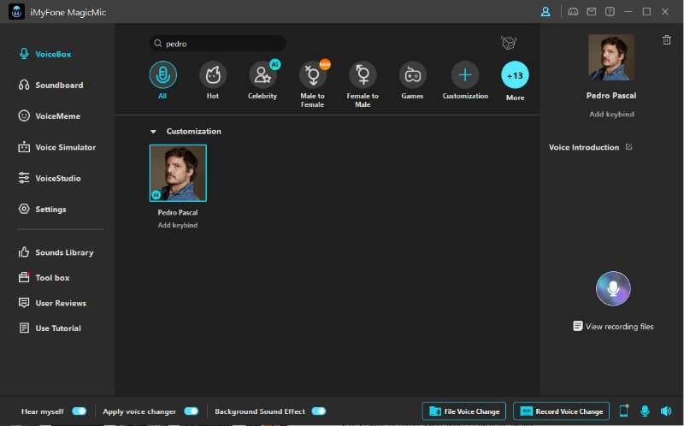Select the Hot voices category icon
Image resolution: width=684 pixels, height=426 pixels.
point(213,75)
